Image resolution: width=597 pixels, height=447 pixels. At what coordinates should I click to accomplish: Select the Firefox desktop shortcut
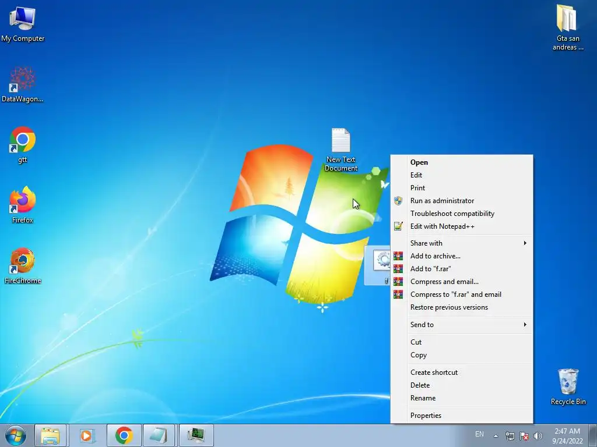point(23,205)
